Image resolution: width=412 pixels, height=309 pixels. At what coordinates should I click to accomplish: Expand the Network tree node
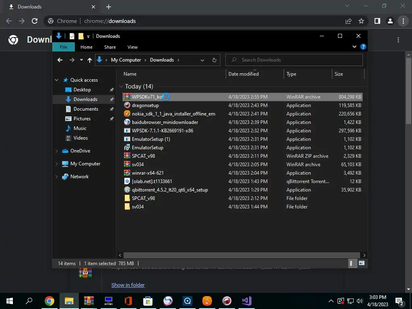[56, 177]
